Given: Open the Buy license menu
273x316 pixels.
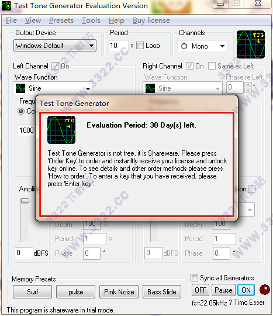Looking at the screenshot, I should (151, 20).
